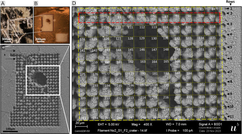Click the Rows label number 2
The width and height of the screenshot is (242, 134).
coord(231,13)
